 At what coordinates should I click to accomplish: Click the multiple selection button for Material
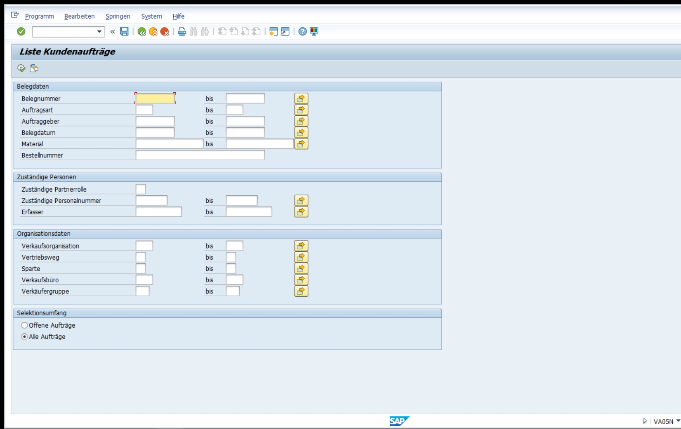click(301, 144)
